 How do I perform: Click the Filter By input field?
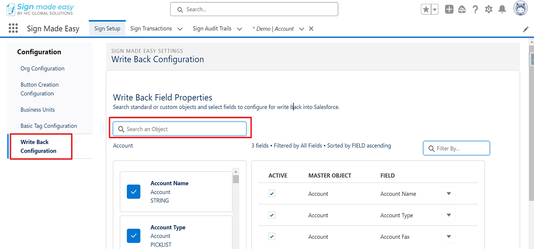click(457, 149)
